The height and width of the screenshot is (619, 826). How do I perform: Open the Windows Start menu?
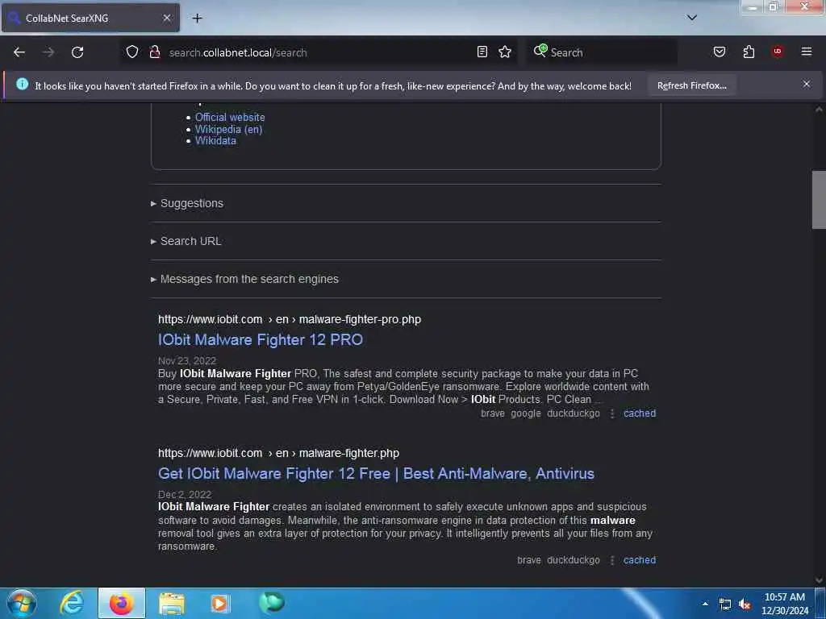point(22,603)
